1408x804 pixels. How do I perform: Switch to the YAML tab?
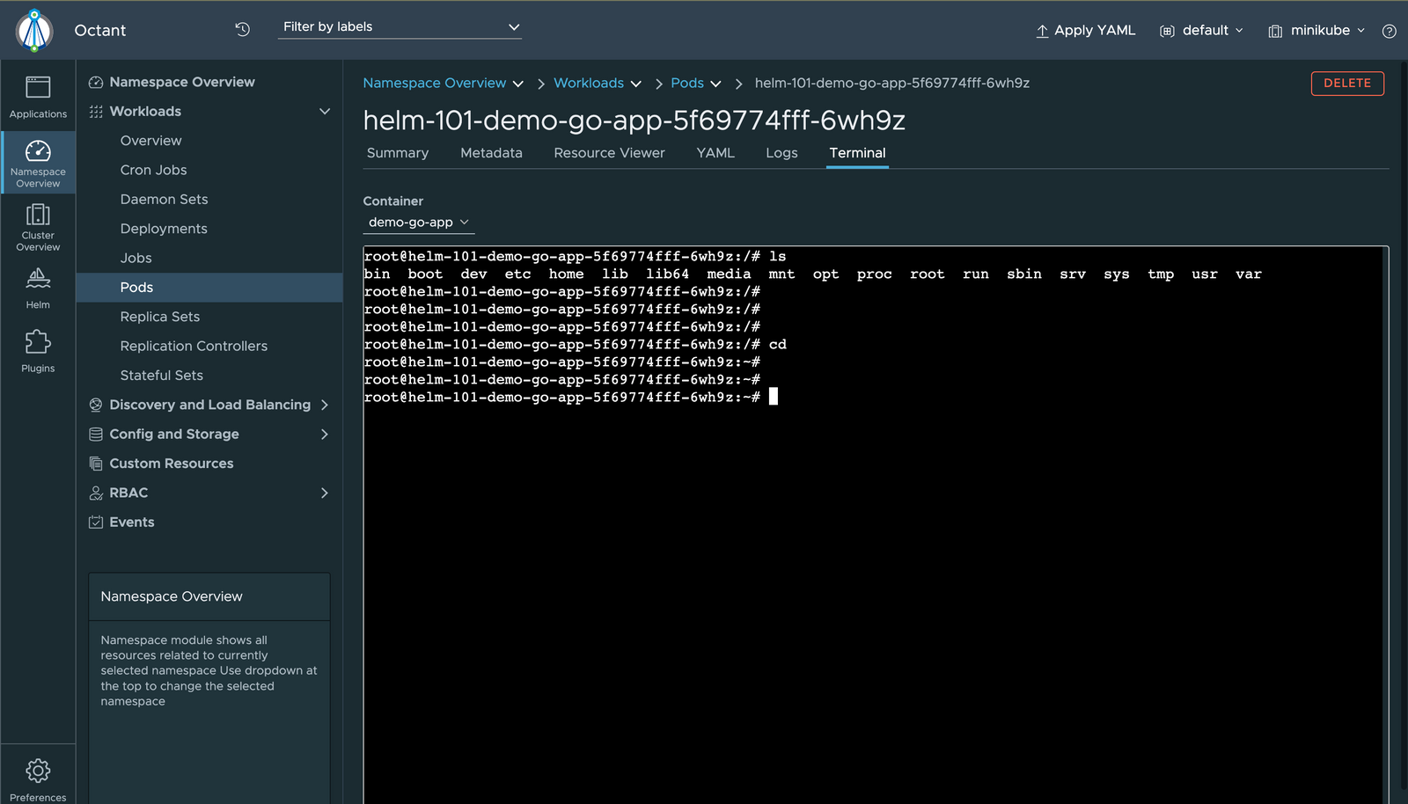(715, 152)
